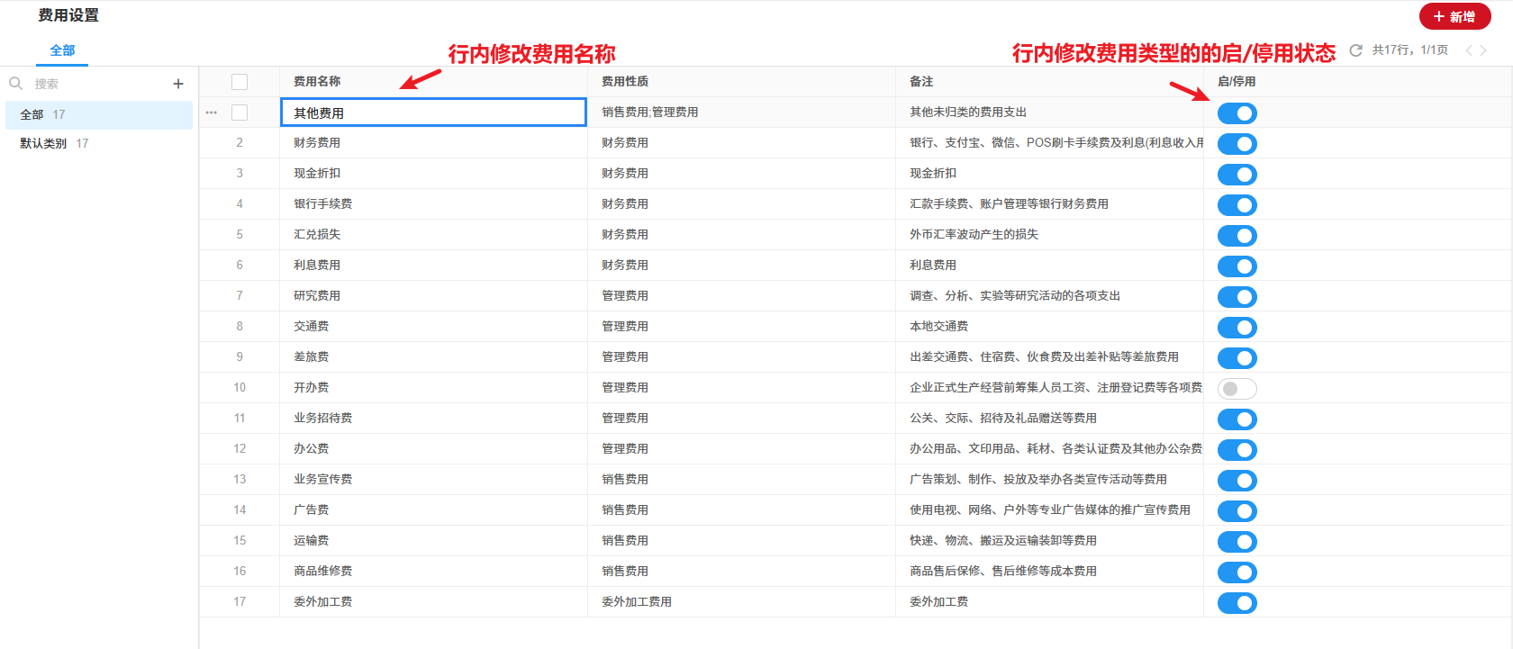Toggle the 运输费 switch
The height and width of the screenshot is (649, 1513).
pos(1237,542)
